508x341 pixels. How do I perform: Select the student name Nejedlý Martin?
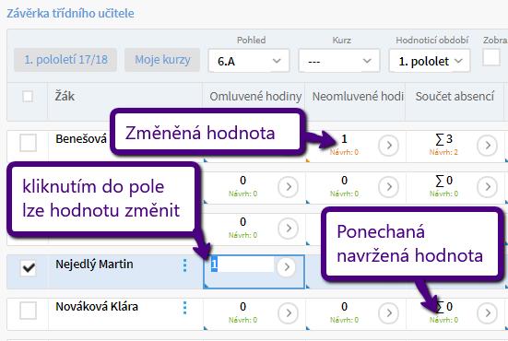[x=94, y=265]
